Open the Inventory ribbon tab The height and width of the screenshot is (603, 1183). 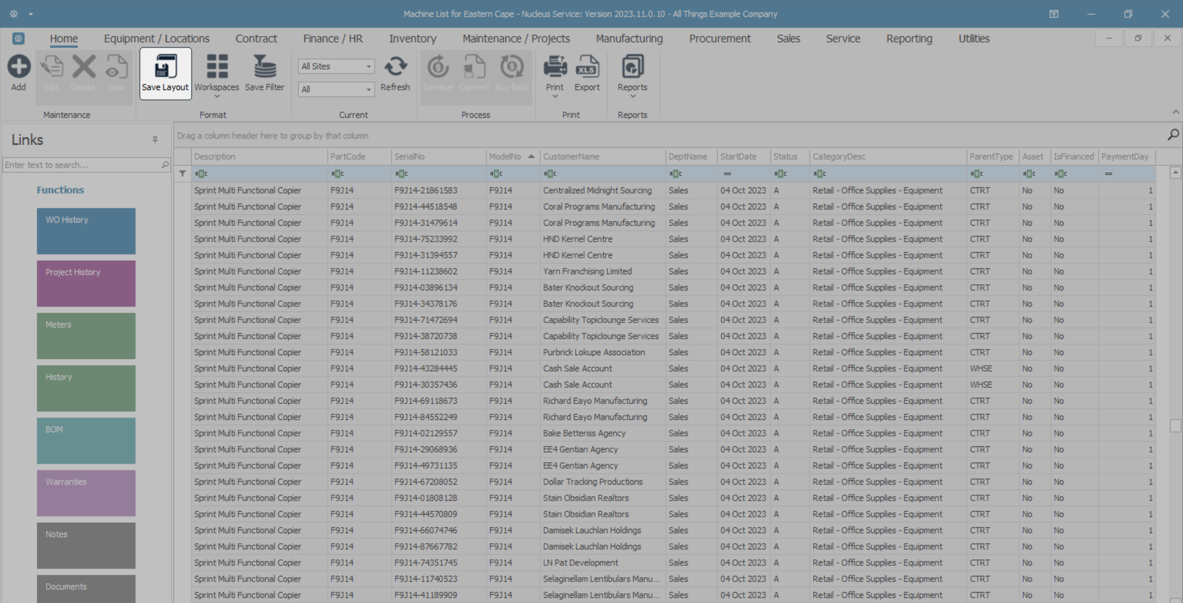click(412, 39)
